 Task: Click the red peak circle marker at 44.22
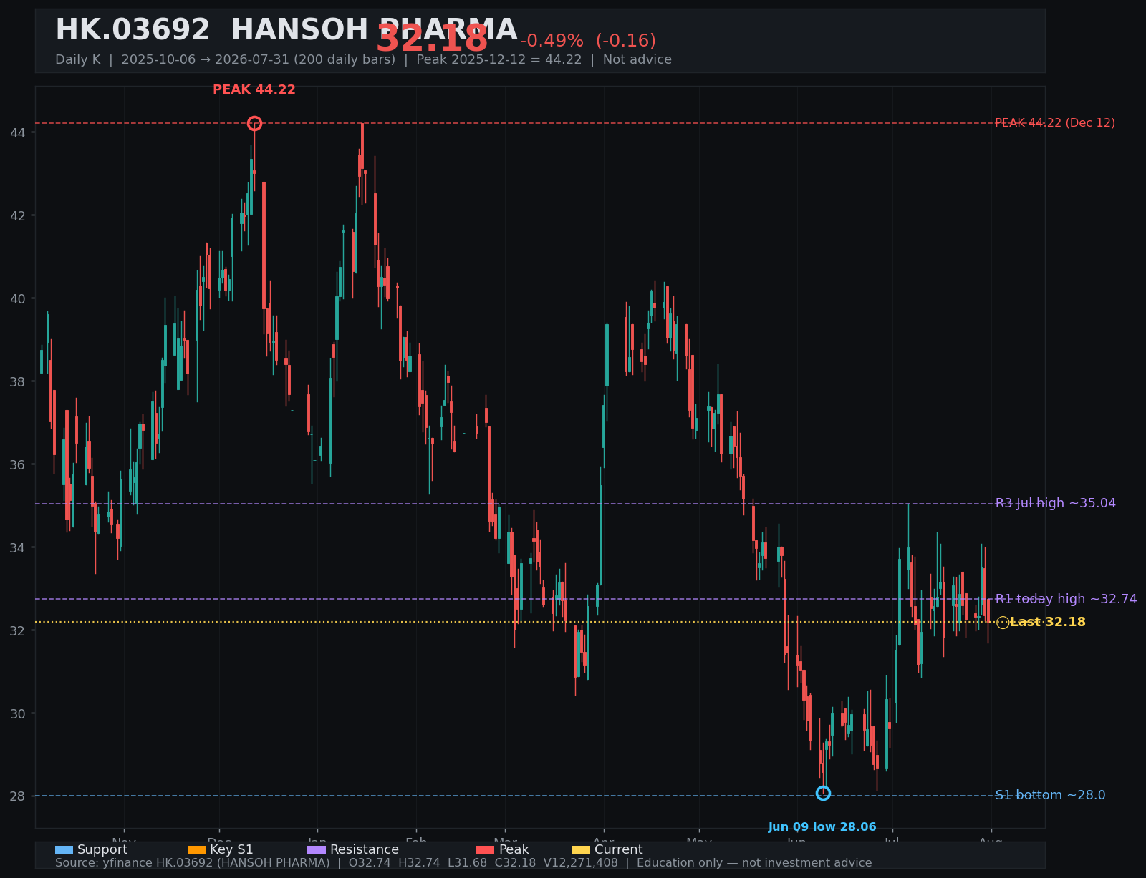click(x=254, y=124)
